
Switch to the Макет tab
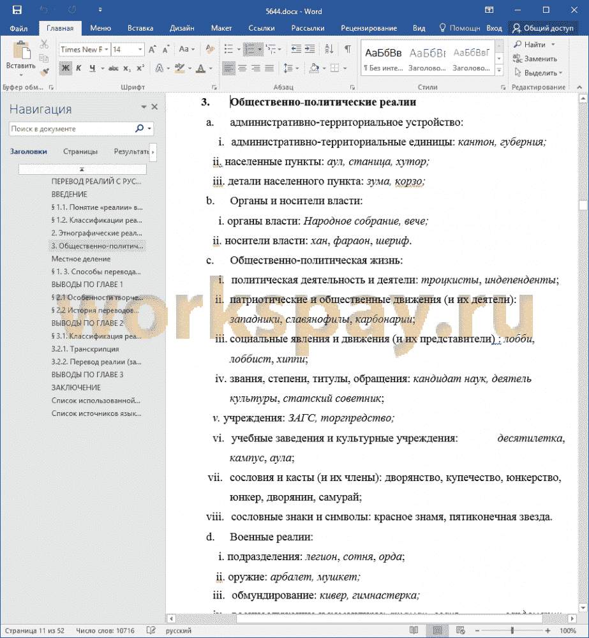[221, 28]
